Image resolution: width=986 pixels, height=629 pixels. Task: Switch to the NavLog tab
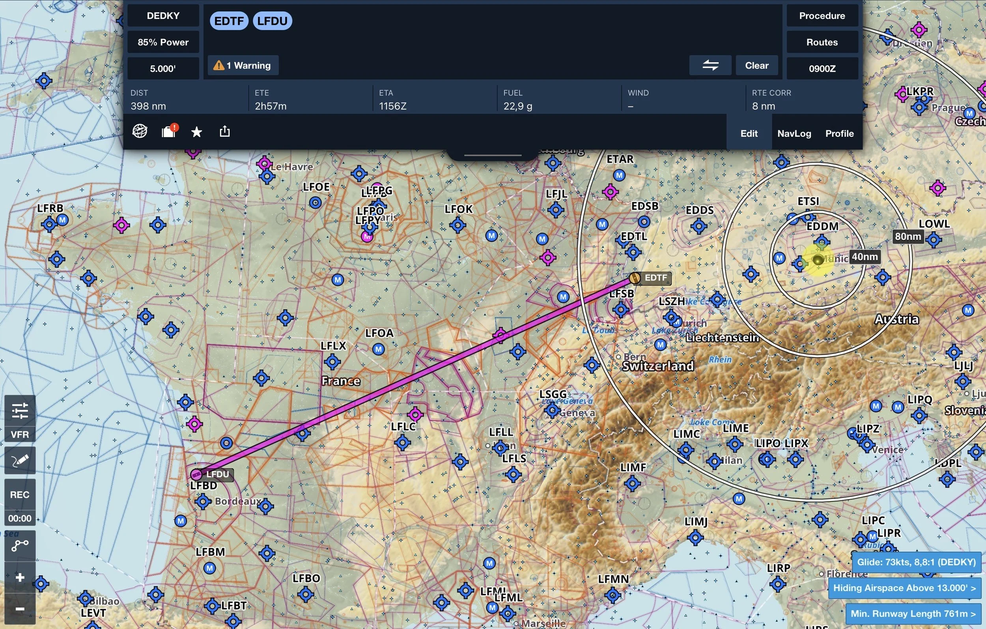click(x=794, y=134)
